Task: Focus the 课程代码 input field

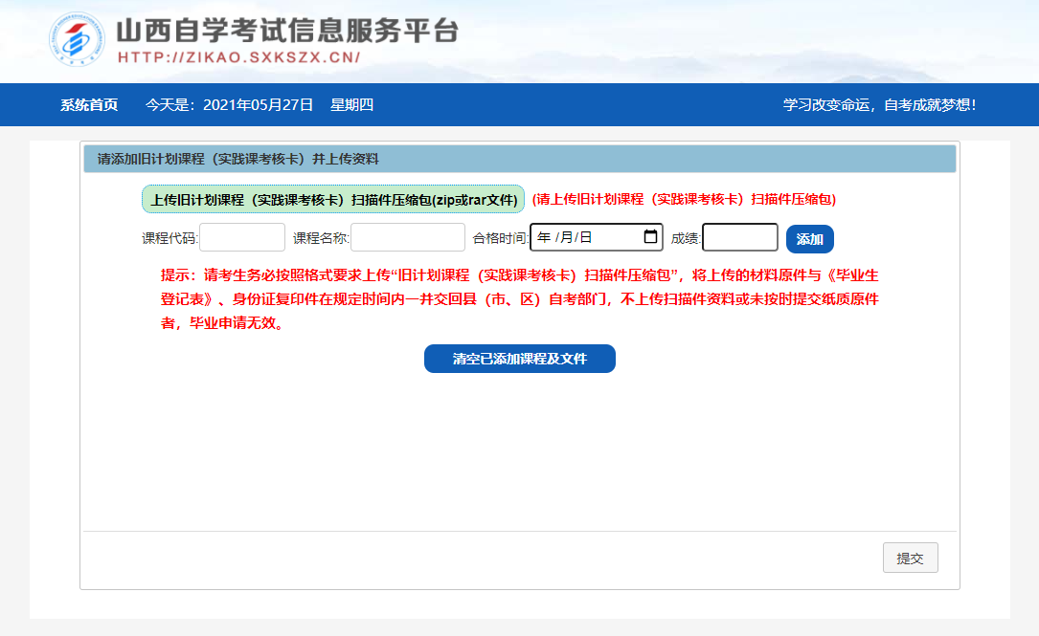Action: pos(241,237)
